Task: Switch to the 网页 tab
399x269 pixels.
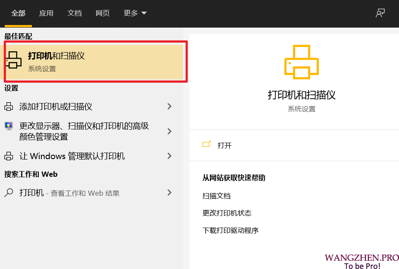Action: pyautogui.click(x=103, y=13)
